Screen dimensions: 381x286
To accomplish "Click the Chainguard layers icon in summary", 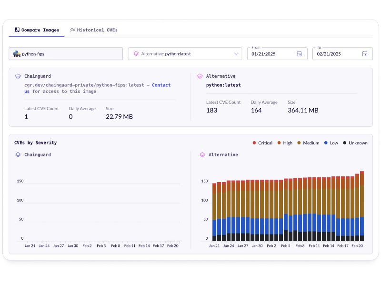I will 18,76.
